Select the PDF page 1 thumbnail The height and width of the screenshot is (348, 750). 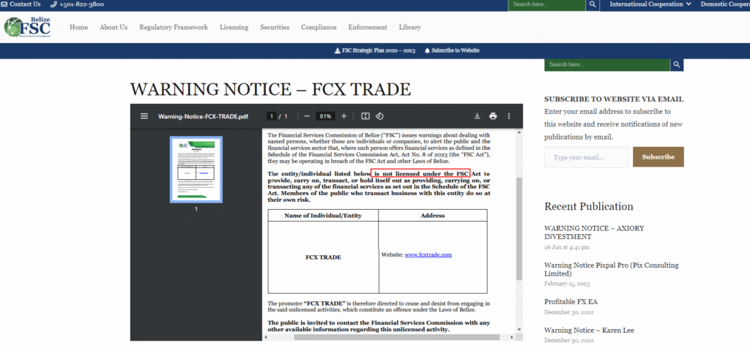pyautogui.click(x=196, y=169)
